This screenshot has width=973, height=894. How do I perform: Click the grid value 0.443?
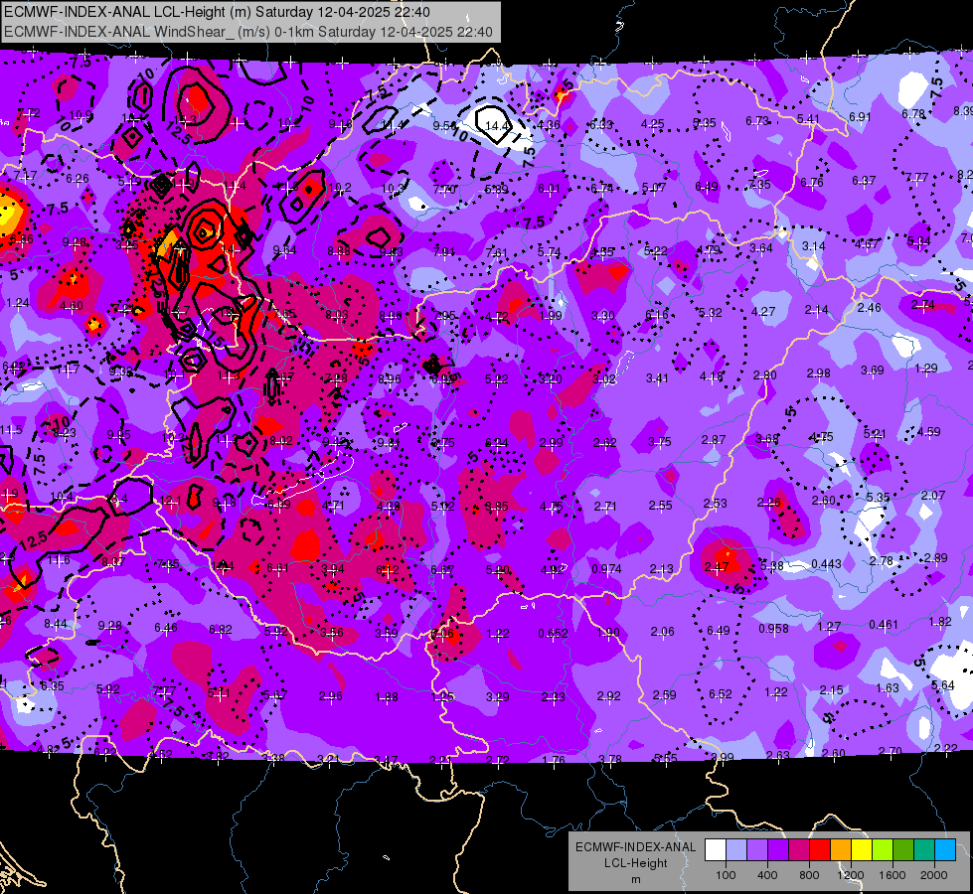pos(827,564)
